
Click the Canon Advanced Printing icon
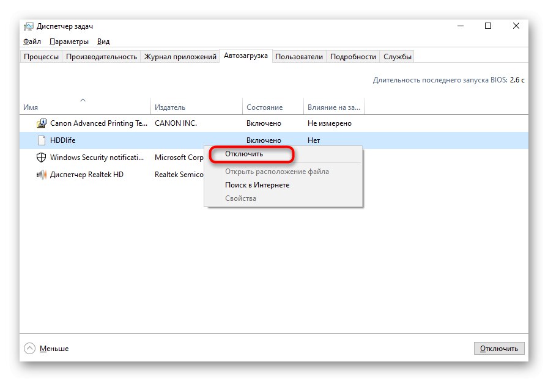(x=41, y=123)
